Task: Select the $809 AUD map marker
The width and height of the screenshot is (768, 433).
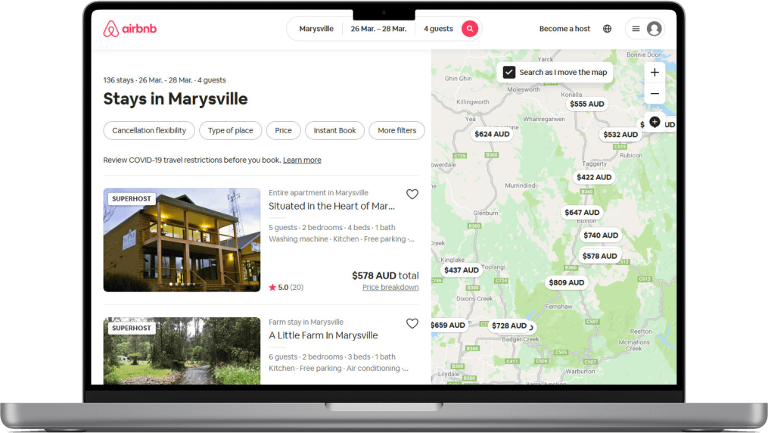Action: click(x=566, y=282)
